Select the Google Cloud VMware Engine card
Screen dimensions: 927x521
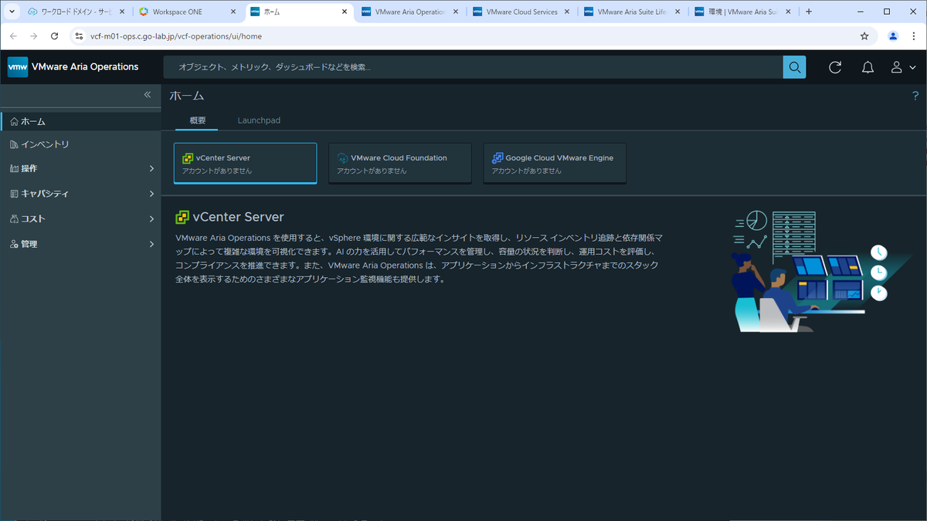click(x=555, y=163)
